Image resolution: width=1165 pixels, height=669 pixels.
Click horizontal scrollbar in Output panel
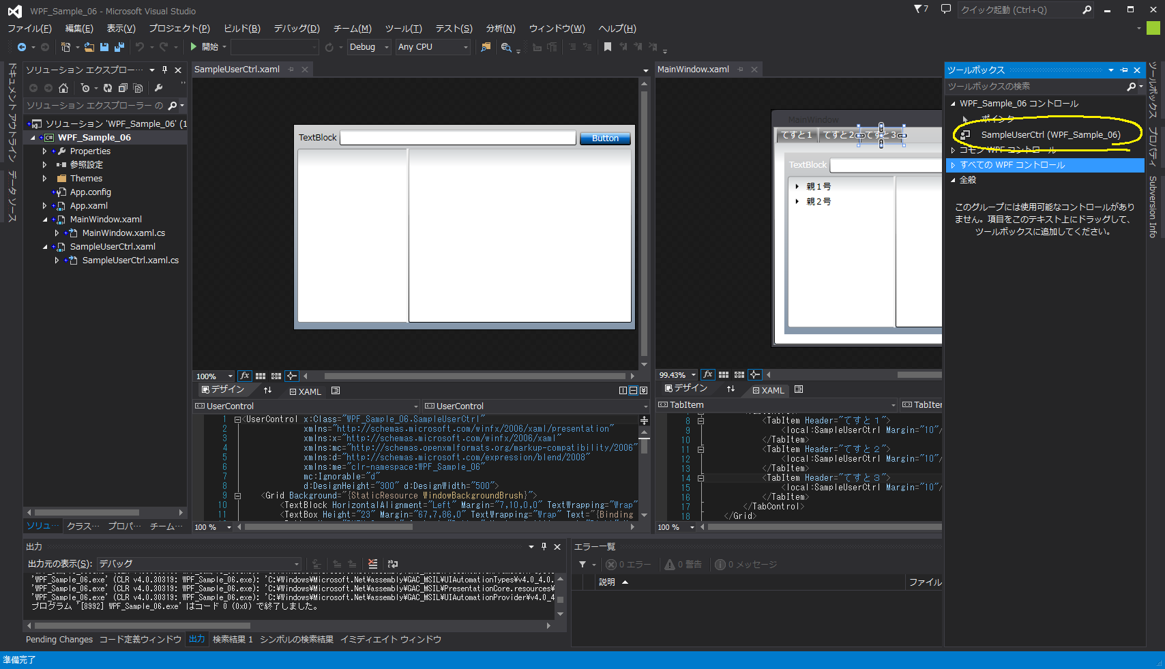pyautogui.click(x=143, y=625)
